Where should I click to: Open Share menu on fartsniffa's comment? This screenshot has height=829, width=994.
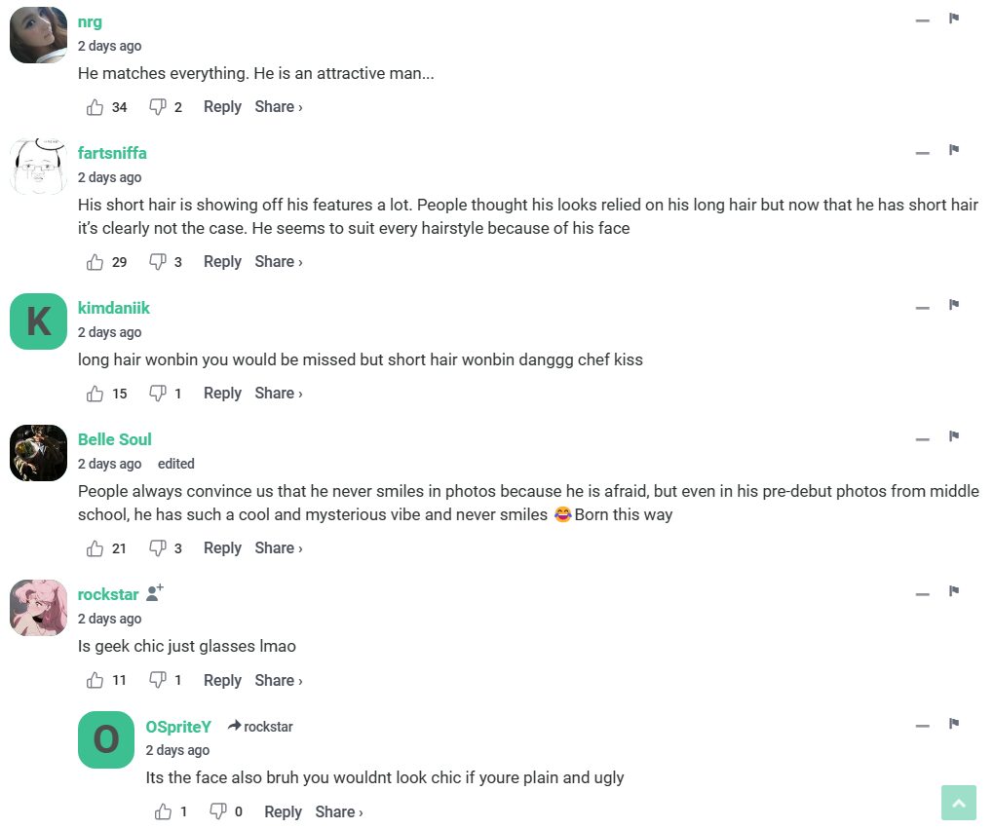[x=279, y=262]
